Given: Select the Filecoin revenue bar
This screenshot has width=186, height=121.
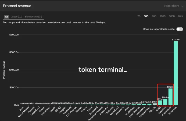Looking at the screenshot, I should tap(155, 104).
